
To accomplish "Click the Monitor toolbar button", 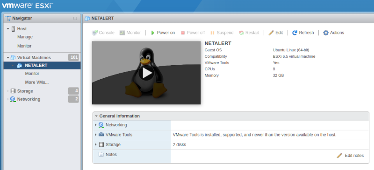I will click(x=130, y=33).
